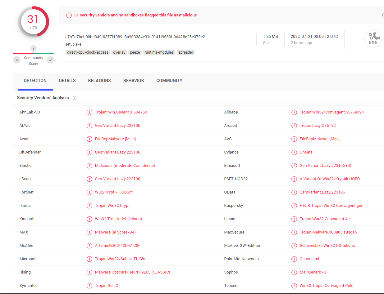Click Generic.ml Palo Alto Networks result
The height and width of the screenshot is (294, 384).
tap(309, 259)
